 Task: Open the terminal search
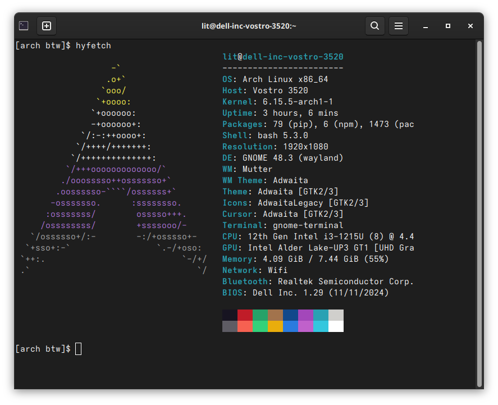[x=375, y=26]
